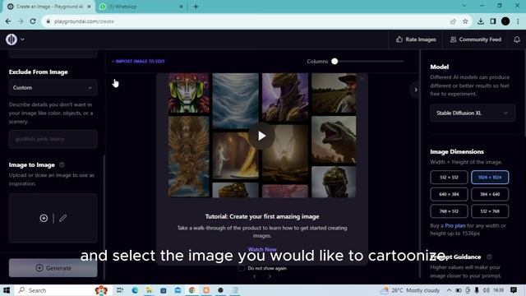This screenshot has height=296, width=526.
Task: Open the Stable Diffusion XL model dropdown
Action: [473, 113]
